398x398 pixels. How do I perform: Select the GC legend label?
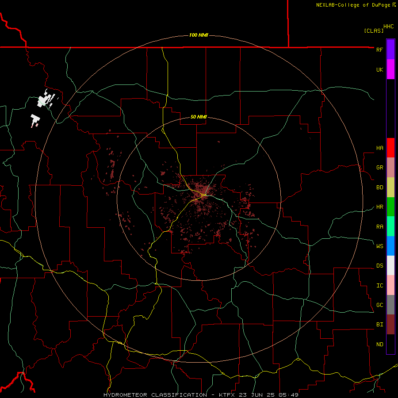(x=379, y=305)
